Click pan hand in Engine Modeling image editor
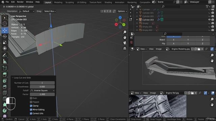 pos(212,61)
